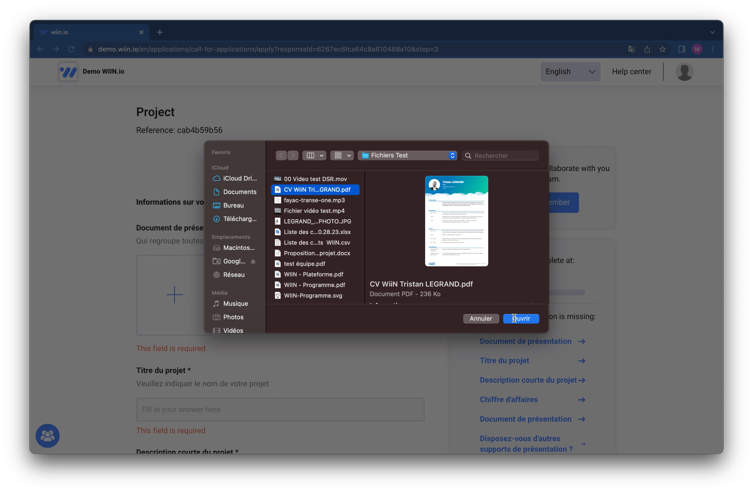Open the Chrome three-dot menu
This screenshot has width=753, height=493.
pos(713,49)
